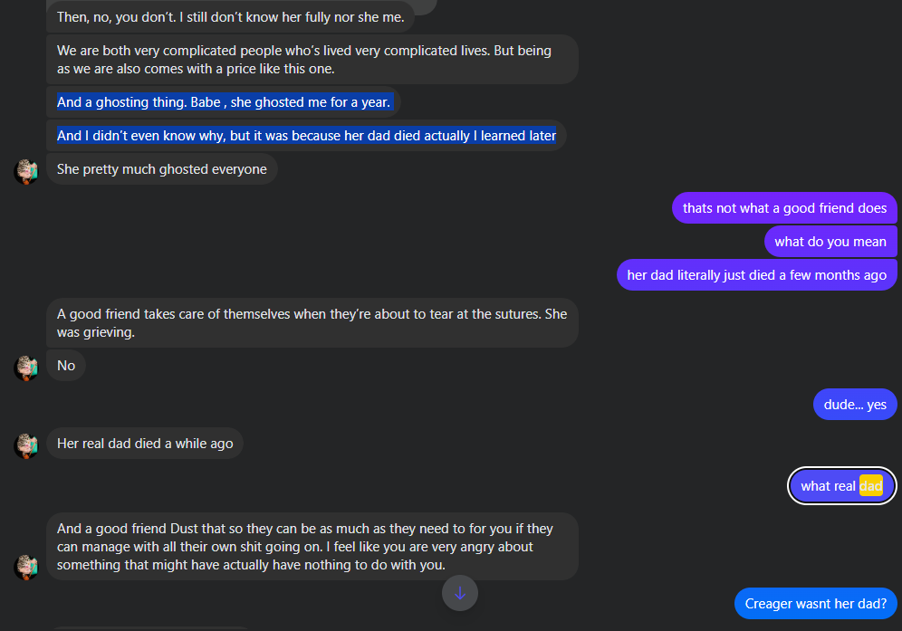Click avatar beside "She pretty much ghosted everyone"
This screenshot has width=902, height=631.
click(26, 170)
